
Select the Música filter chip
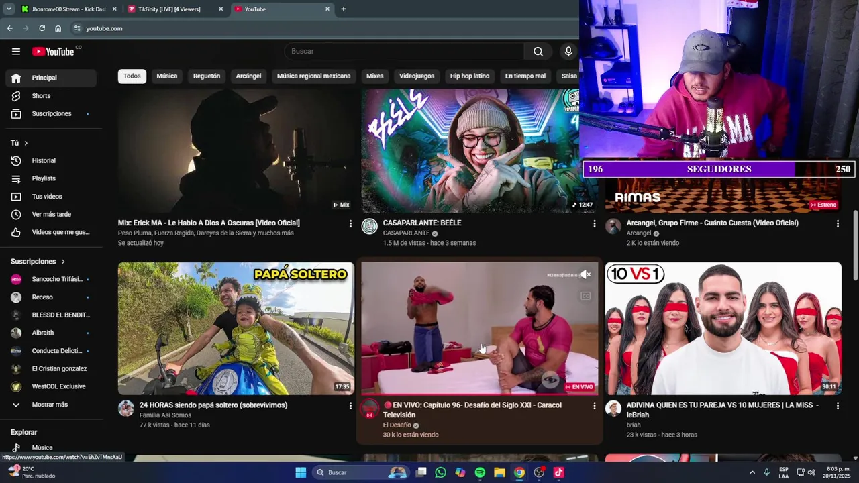click(167, 76)
